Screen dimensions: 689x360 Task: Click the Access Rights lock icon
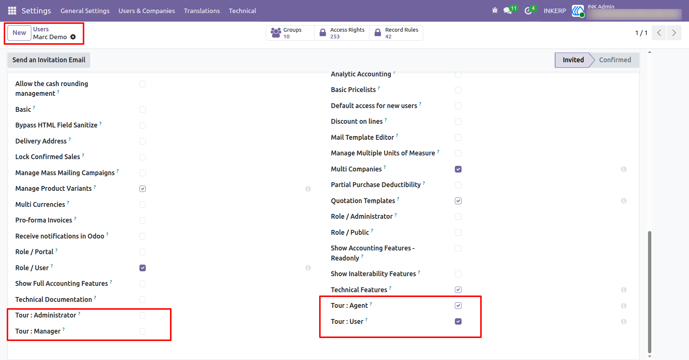point(323,33)
